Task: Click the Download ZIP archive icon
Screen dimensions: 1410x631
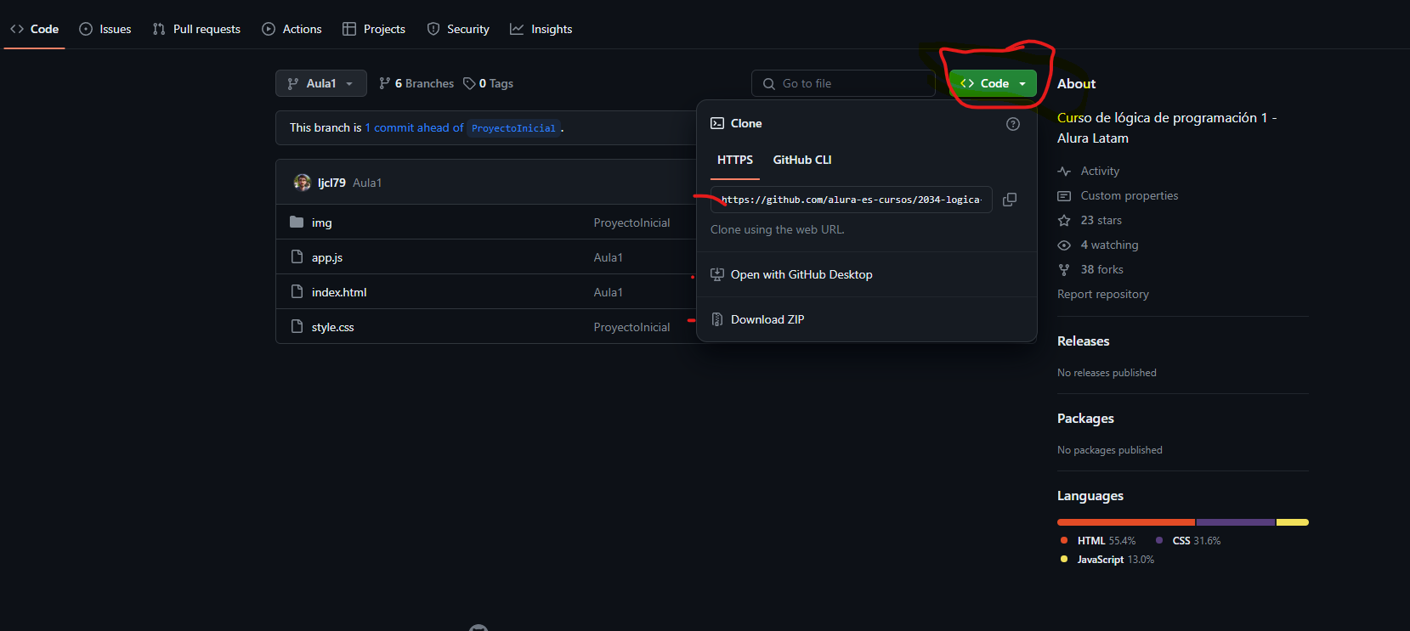Action: 717,319
